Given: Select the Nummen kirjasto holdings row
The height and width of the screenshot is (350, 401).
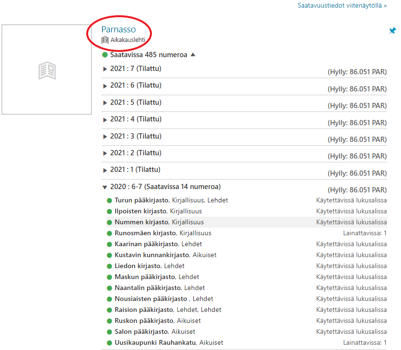Looking at the screenshot, I should click(141, 222).
